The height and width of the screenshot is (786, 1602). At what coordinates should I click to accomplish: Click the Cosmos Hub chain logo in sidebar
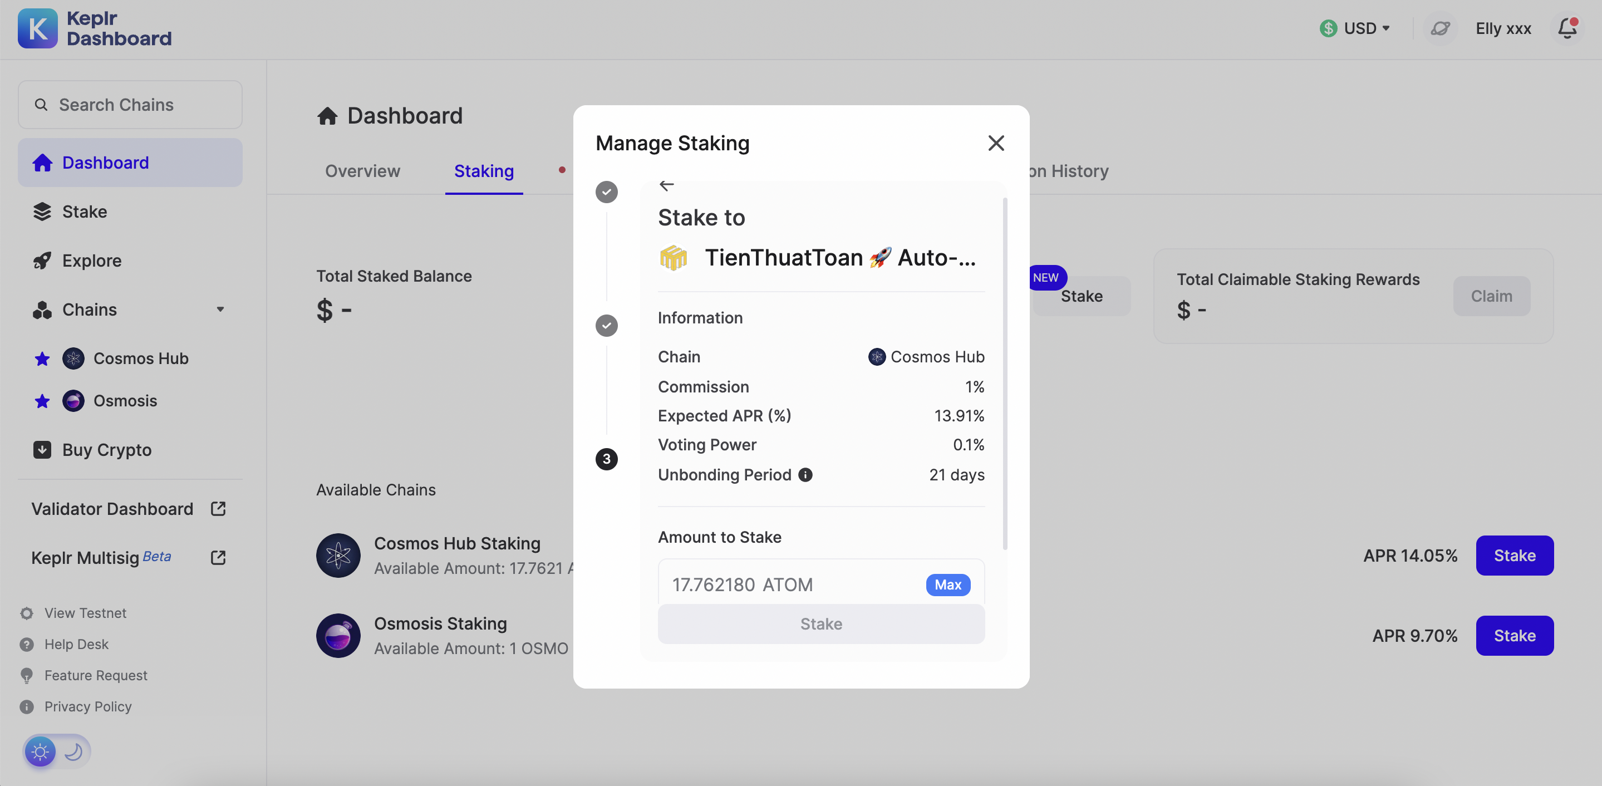(x=73, y=359)
